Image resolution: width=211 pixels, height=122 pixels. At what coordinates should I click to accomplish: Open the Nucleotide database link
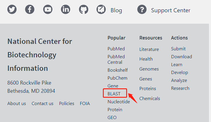pos(119,102)
